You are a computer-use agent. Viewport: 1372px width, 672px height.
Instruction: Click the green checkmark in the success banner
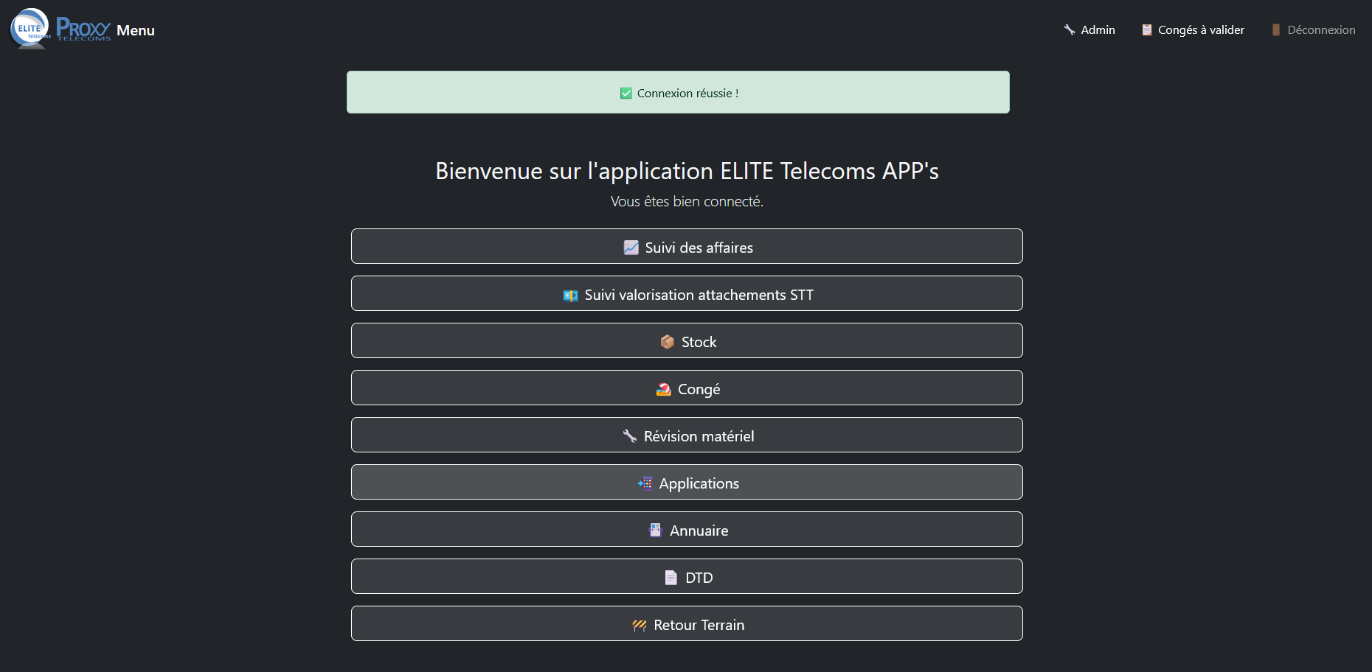pos(625,93)
